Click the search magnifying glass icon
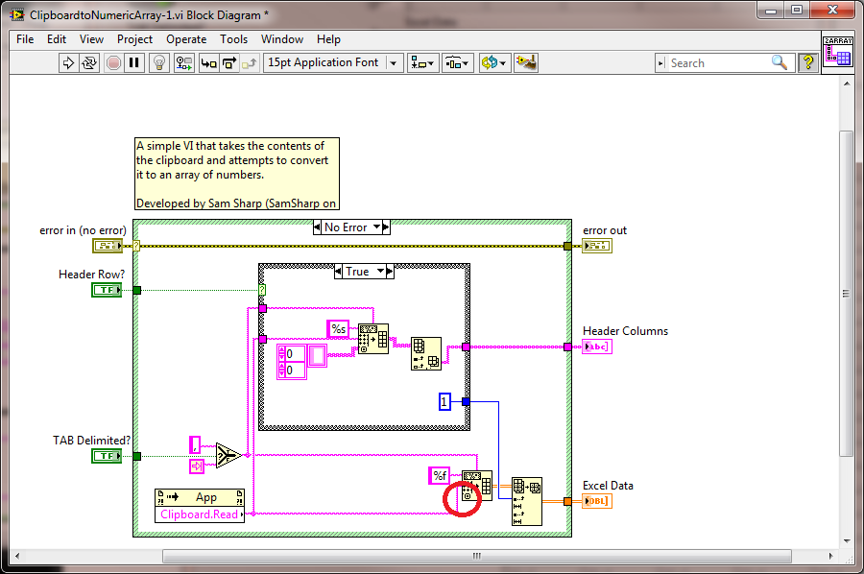 [x=780, y=62]
